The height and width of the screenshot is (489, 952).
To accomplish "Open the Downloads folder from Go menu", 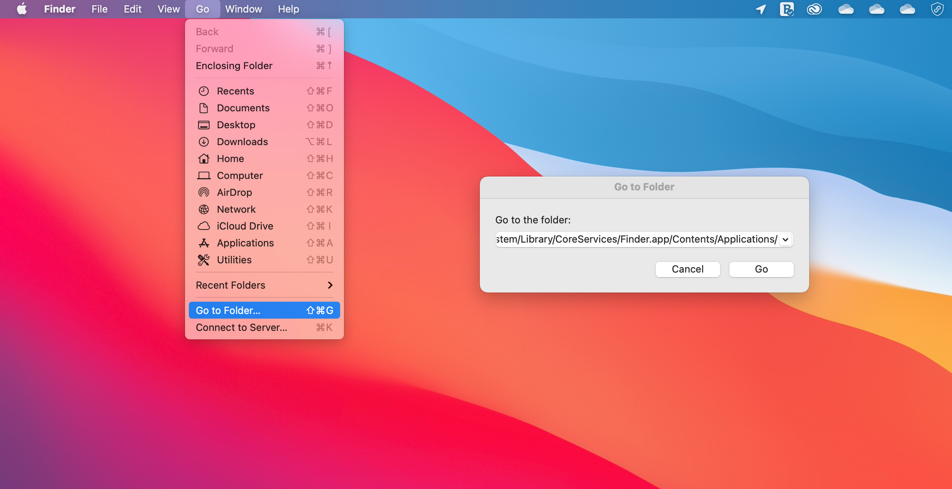I will [x=242, y=141].
